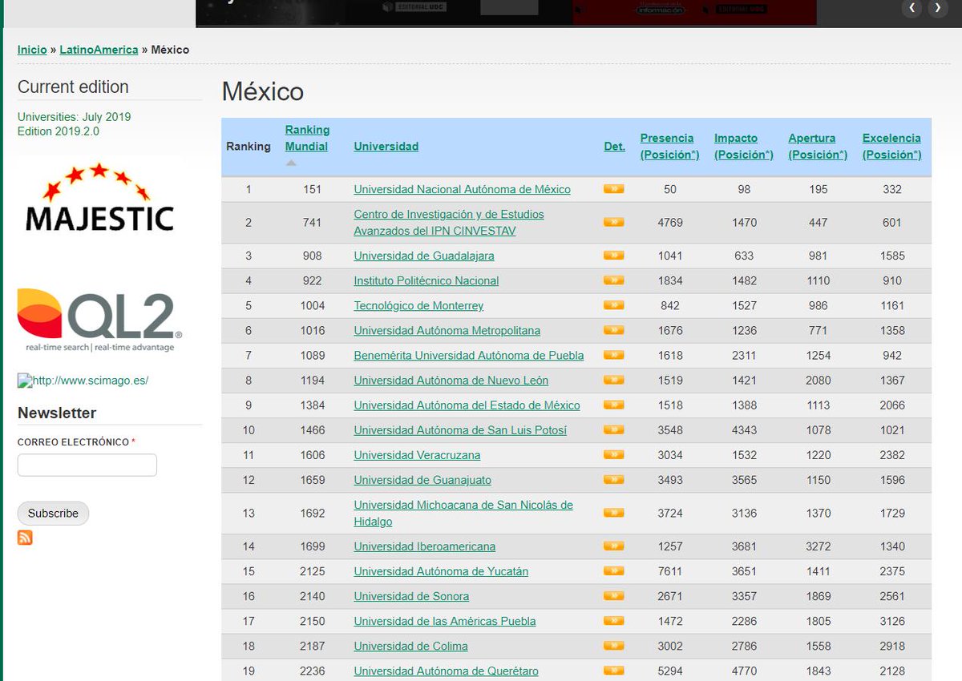Open Universidad de Sonora link
Screen dimensions: 962x681
click(x=411, y=596)
